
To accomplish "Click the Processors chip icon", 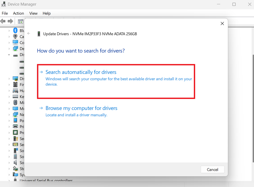I will point(15,133).
